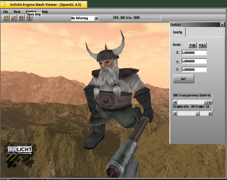The width and height of the screenshot is (227, 180).
Task: Click left arrow of GUI Transparency scrollbar
Action: point(175,102)
